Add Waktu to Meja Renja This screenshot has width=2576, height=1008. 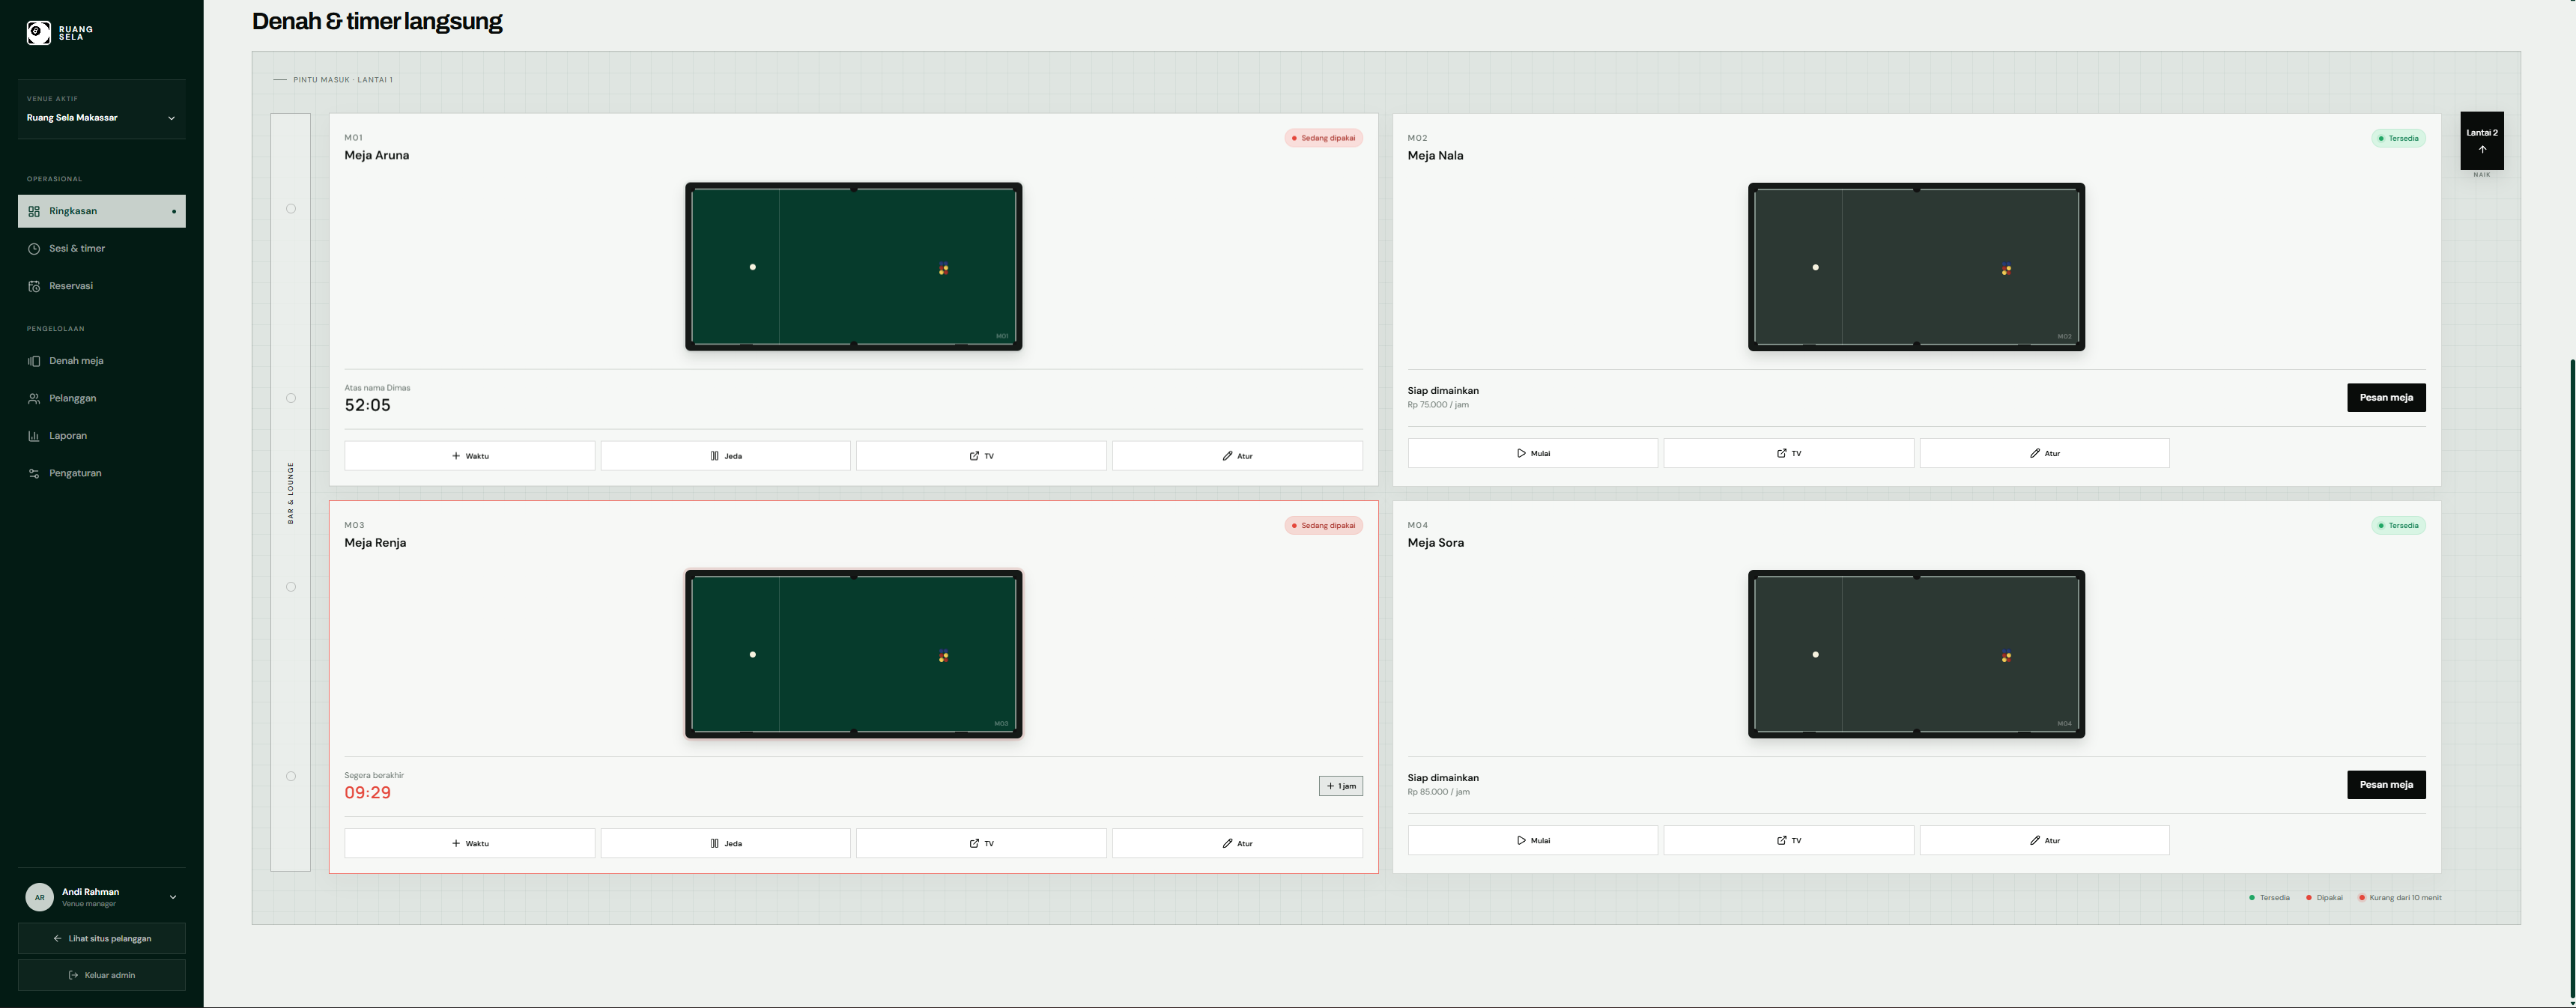tap(470, 843)
